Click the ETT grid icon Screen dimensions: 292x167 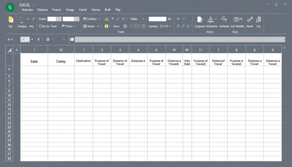tap(162, 26)
